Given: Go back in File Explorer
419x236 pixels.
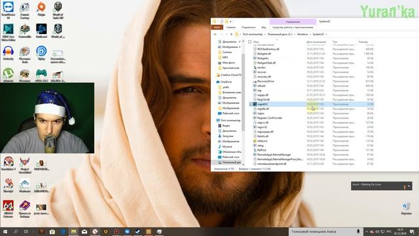Looking at the screenshot, I should (x=215, y=35).
